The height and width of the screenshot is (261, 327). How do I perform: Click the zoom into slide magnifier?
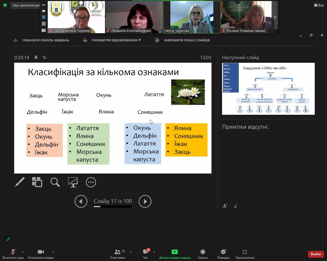tap(55, 182)
